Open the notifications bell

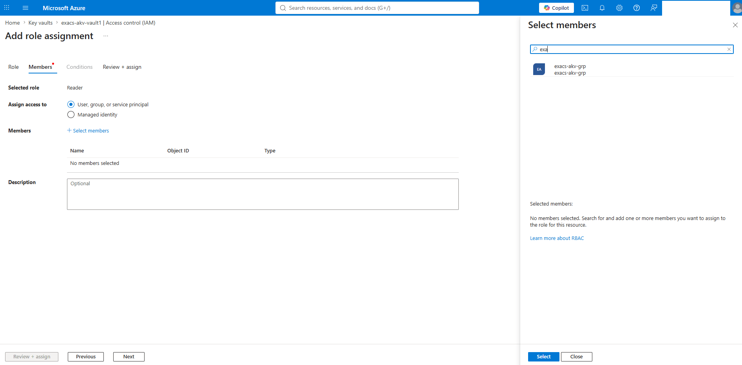(x=602, y=8)
